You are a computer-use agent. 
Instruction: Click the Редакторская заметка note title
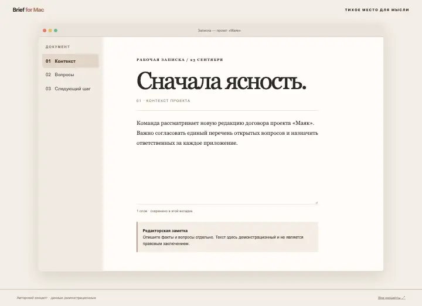(x=165, y=230)
